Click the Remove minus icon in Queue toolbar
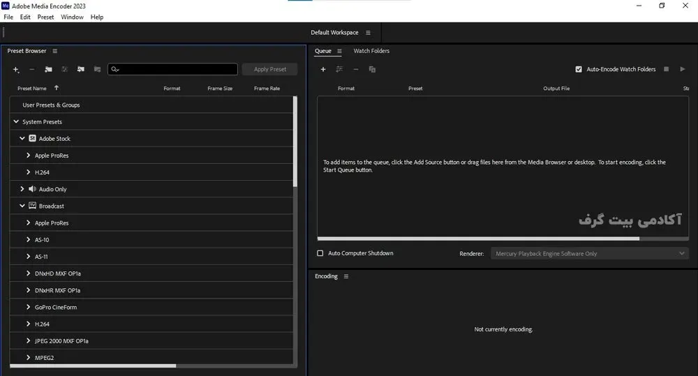The height and width of the screenshot is (376, 698). click(356, 70)
